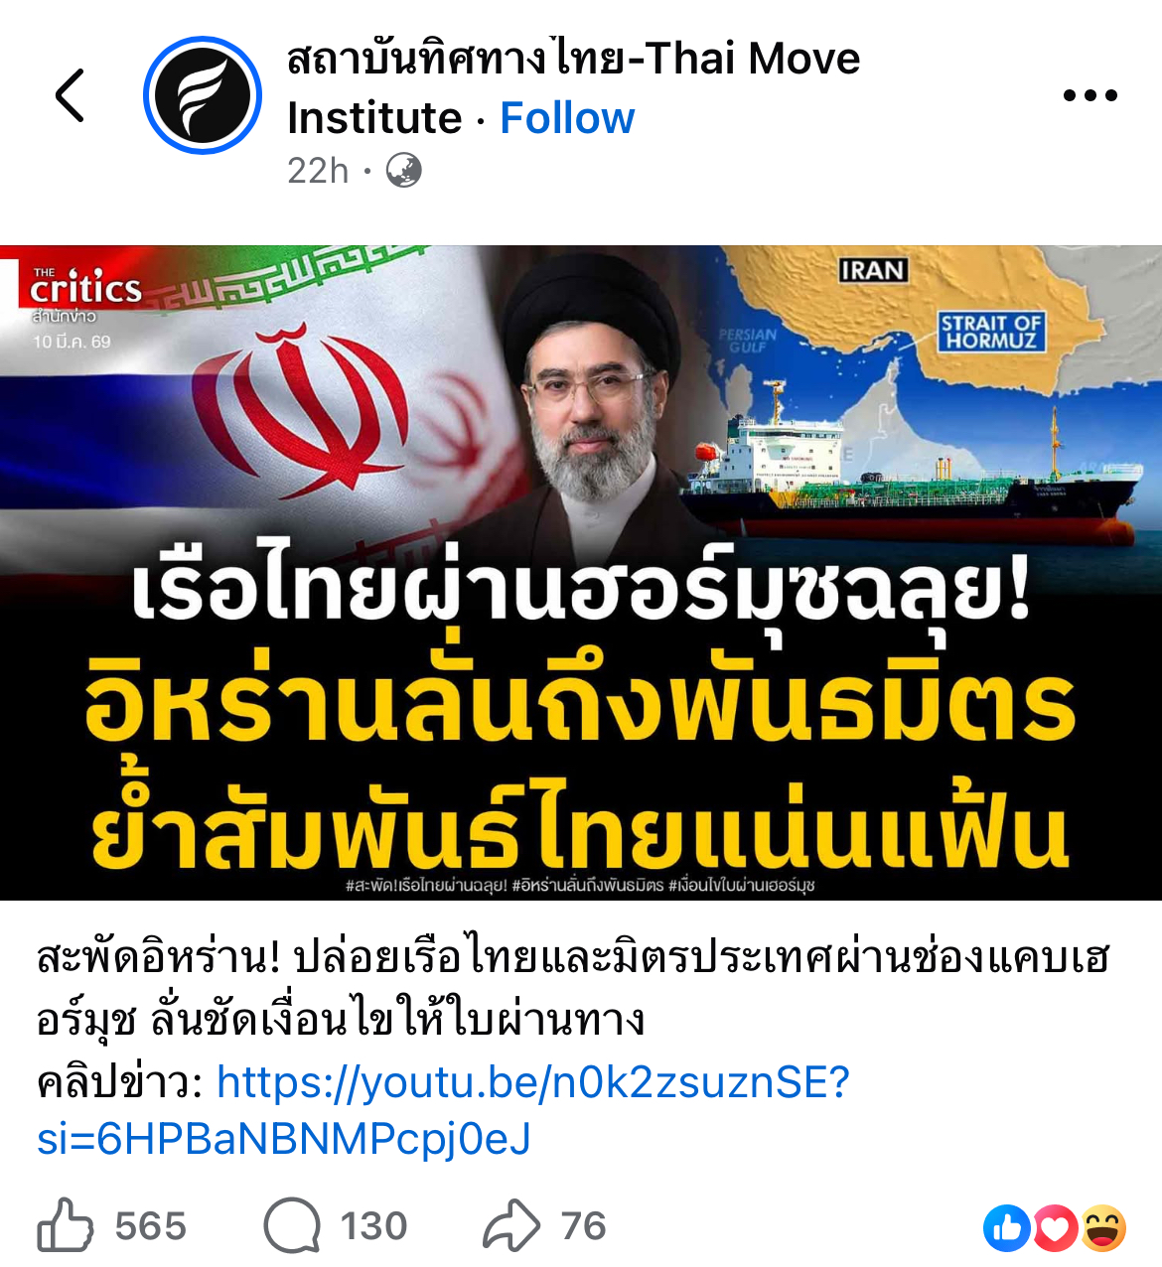Viewport: 1162px width, 1267px height.
Task: Tap the second line of YouTube link
Action: 284,1139
